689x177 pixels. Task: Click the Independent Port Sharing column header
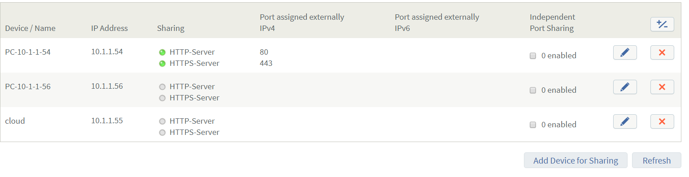click(552, 22)
